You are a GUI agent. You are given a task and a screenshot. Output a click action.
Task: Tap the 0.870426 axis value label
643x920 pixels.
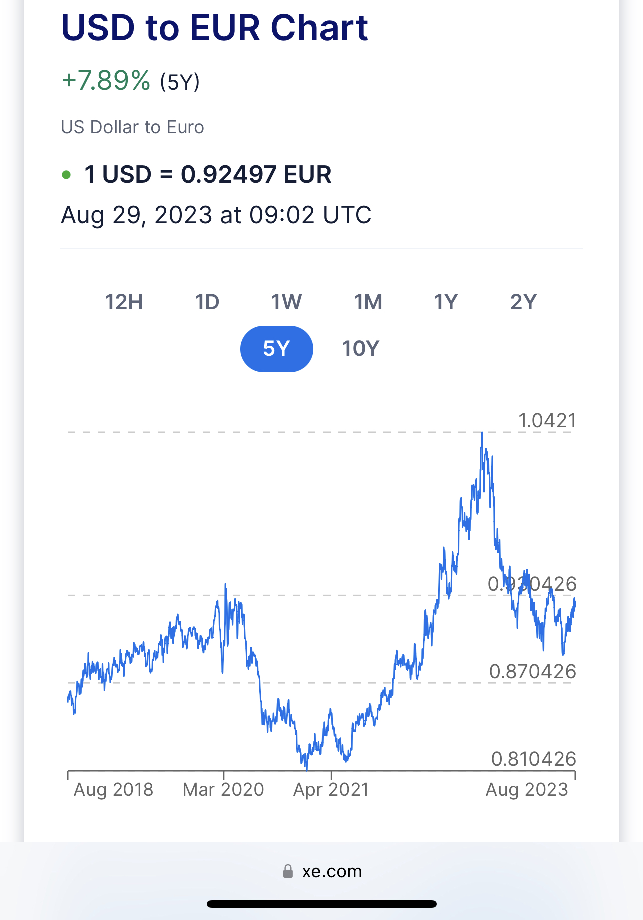click(532, 671)
